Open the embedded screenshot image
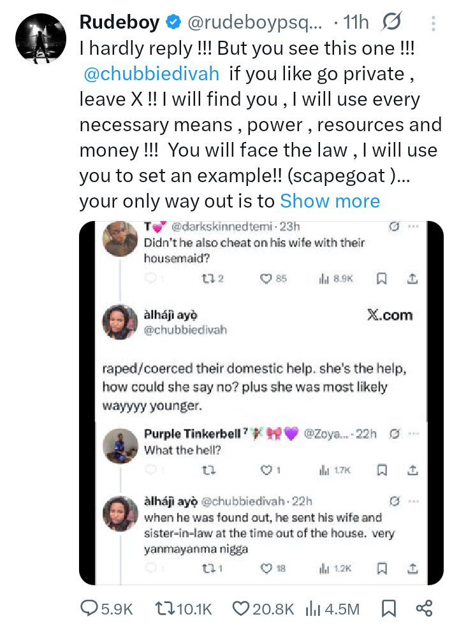 261,402
